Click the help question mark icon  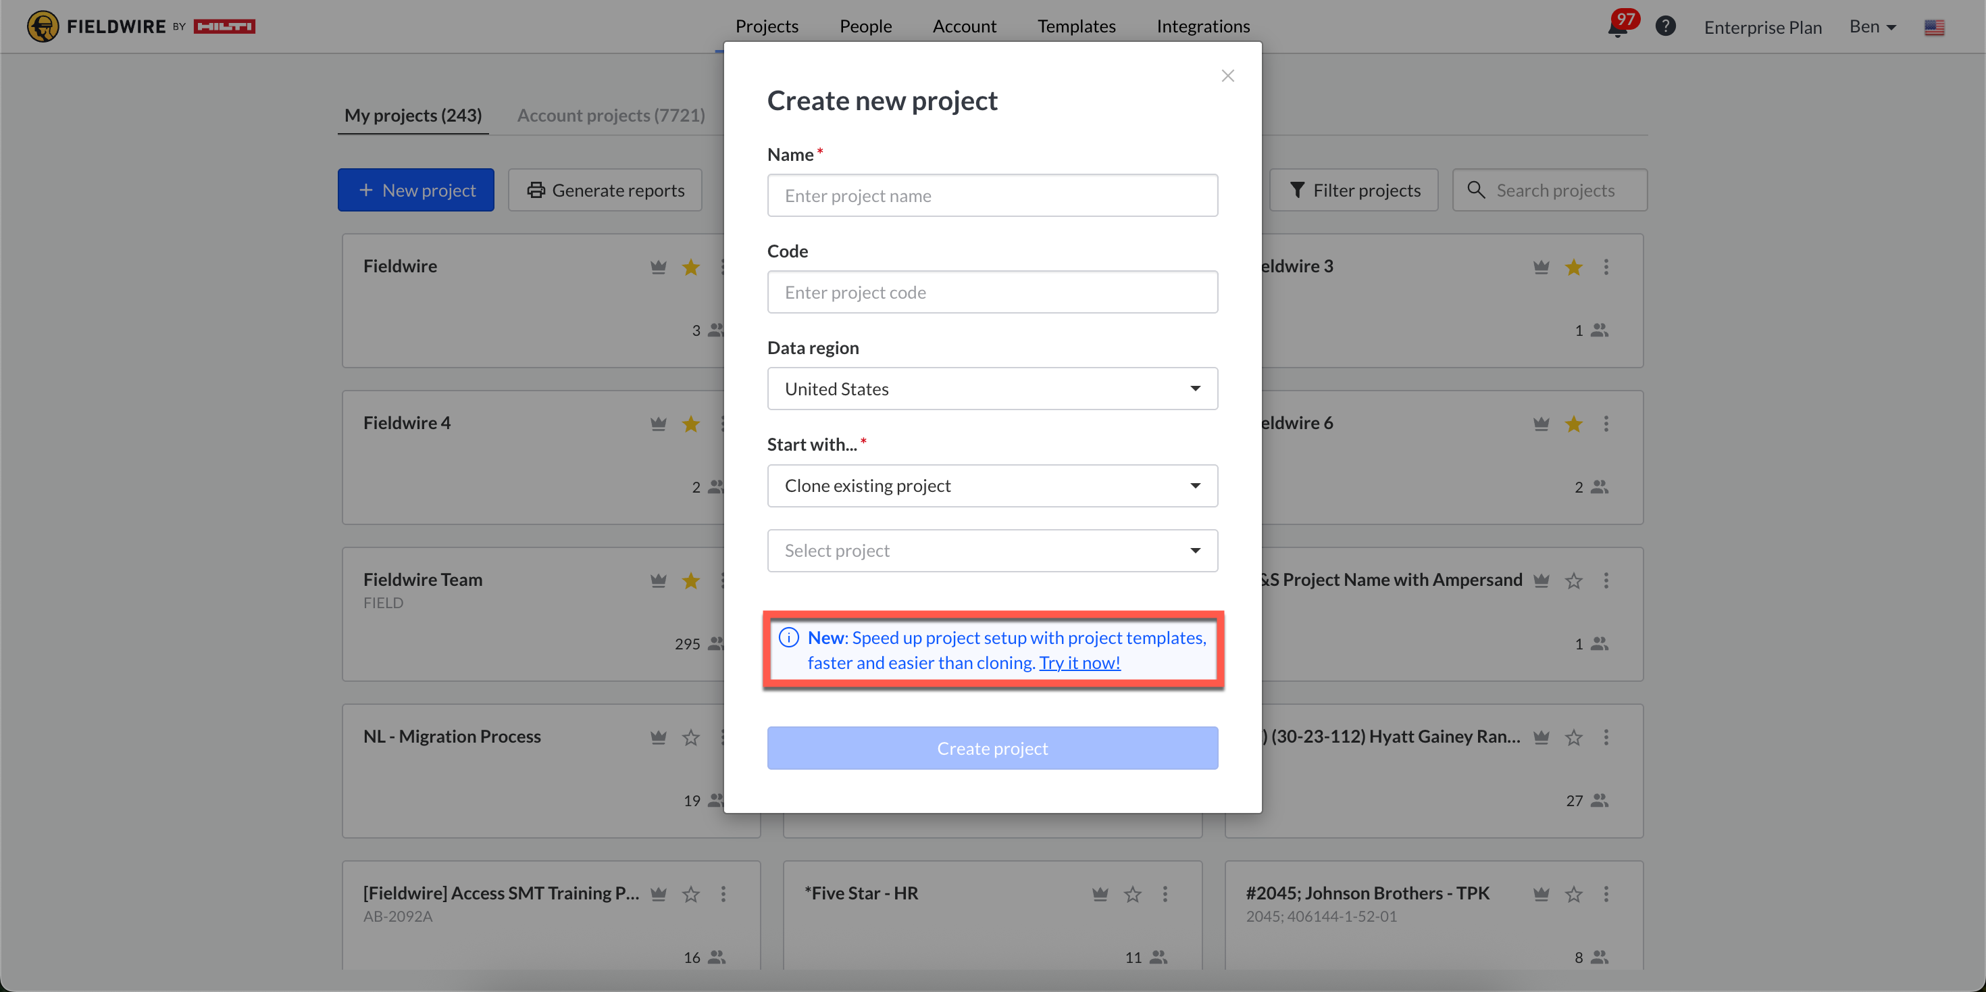click(1665, 26)
